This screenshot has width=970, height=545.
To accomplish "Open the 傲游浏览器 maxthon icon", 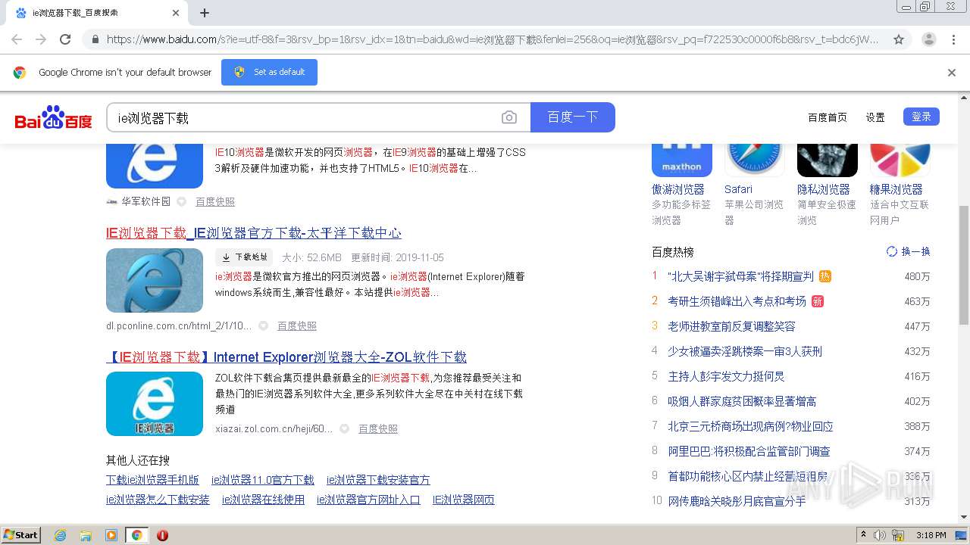I will pos(682,159).
